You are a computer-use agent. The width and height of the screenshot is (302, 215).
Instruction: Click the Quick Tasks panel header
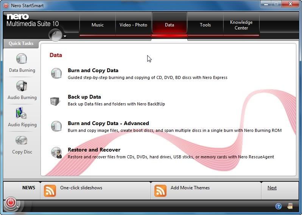tap(21, 43)
